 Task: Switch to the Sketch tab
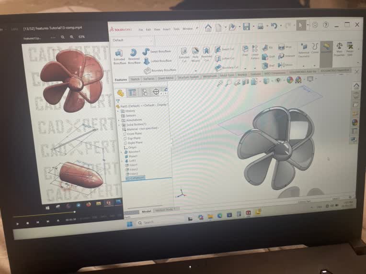[135, 79]
